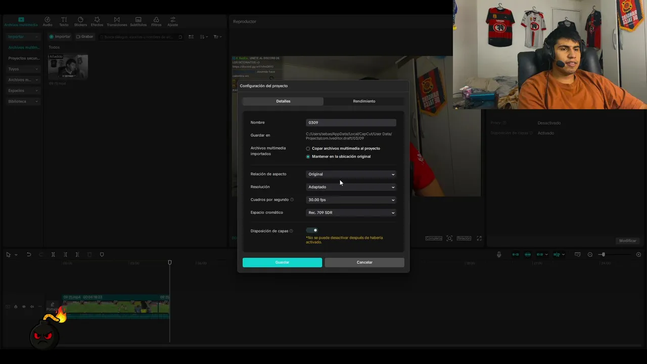The width and height of the screenshot is (647, 364).
Task: Click the undo arrow in timeline toolbar
Action: [29, 255]
